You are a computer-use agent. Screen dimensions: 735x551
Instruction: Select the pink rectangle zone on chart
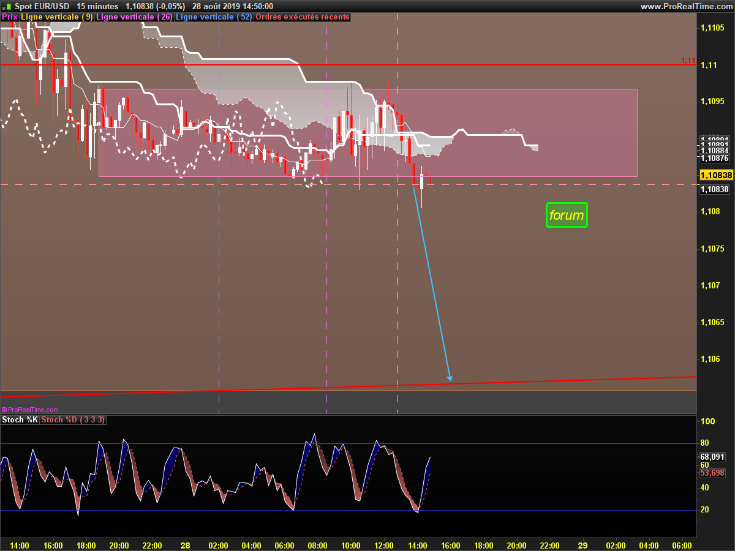point(368,133)
